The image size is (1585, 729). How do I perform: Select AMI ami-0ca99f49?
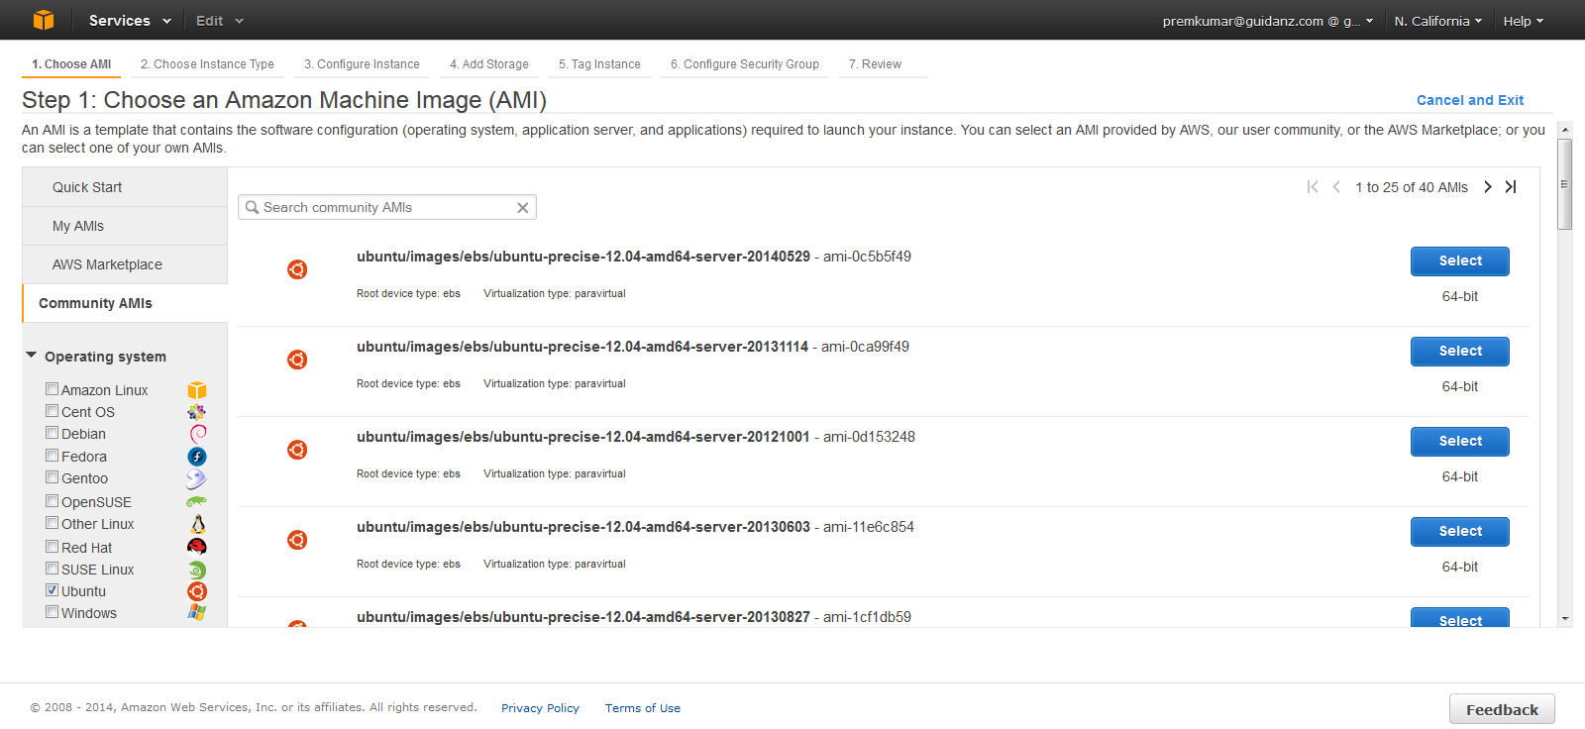pos(1460,351)
